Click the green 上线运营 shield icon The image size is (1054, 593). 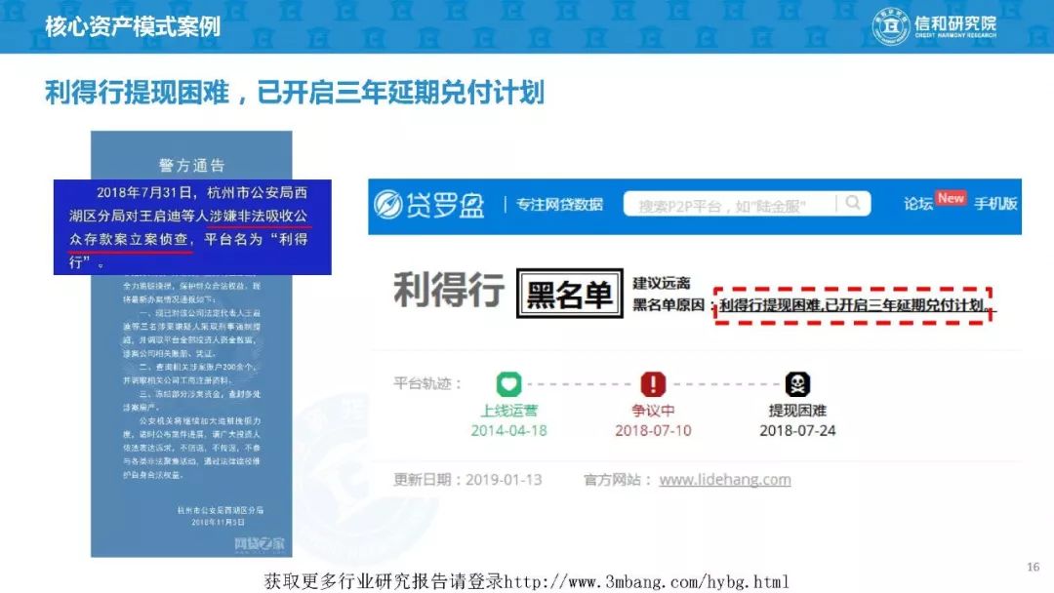(508, 384)
